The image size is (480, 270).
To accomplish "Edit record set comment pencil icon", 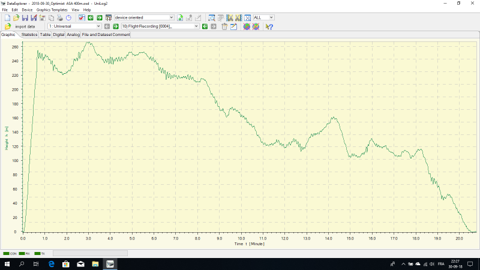I will (233, 26).
